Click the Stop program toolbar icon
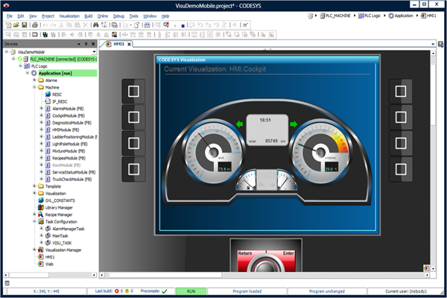The width and height of the screenshot is (447, 298). (x=183, y=25)
